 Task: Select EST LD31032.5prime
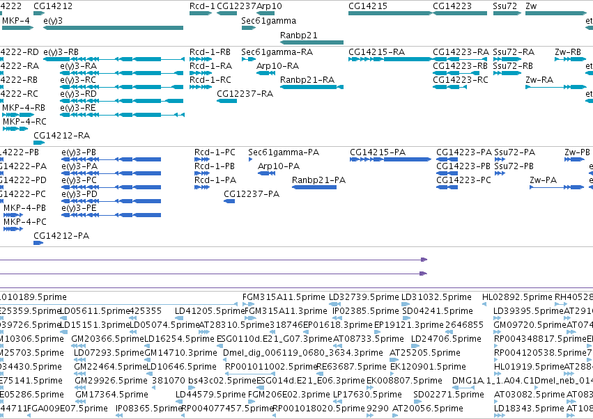point(406,304)
